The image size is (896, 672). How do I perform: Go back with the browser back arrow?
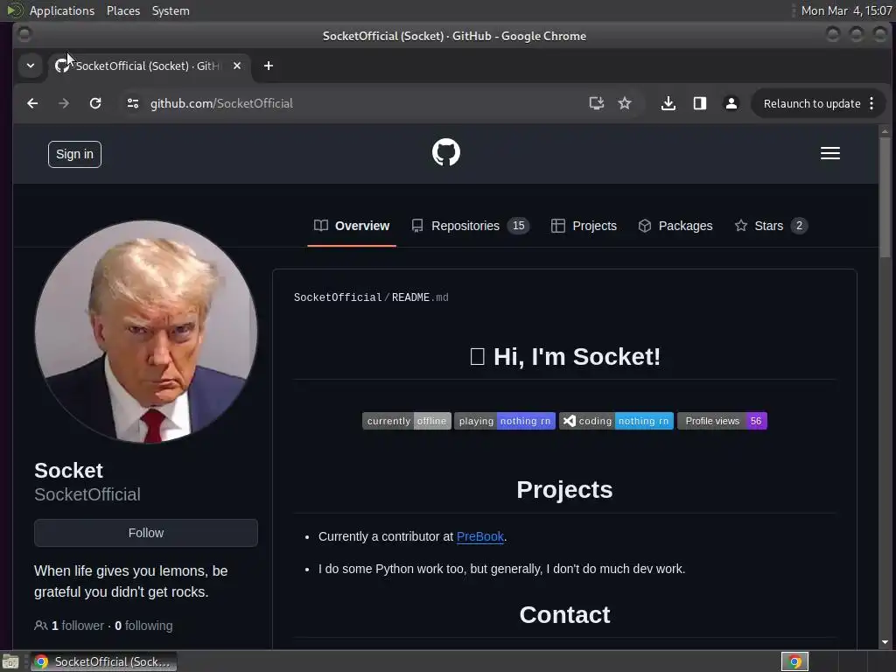pos(32,103)
